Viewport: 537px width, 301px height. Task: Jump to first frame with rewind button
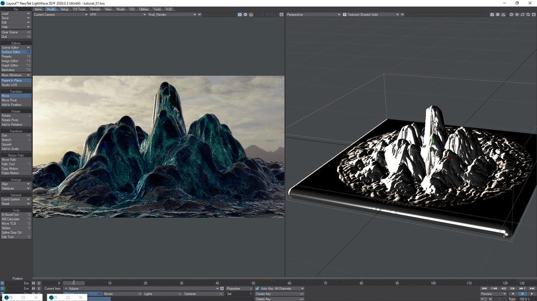tap(484, 289)
